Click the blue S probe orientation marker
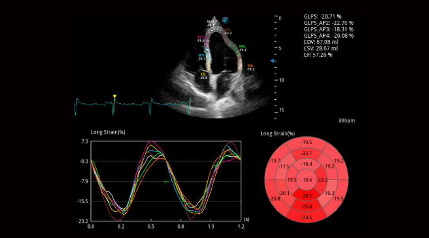Viewport: 429px width, 238px height. pyautogui.click(x=225, y=20)
